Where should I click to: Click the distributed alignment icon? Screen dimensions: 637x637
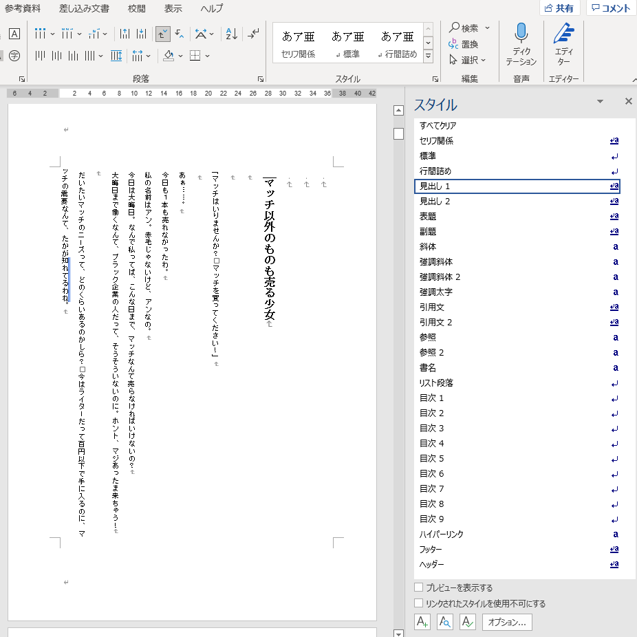116,56
